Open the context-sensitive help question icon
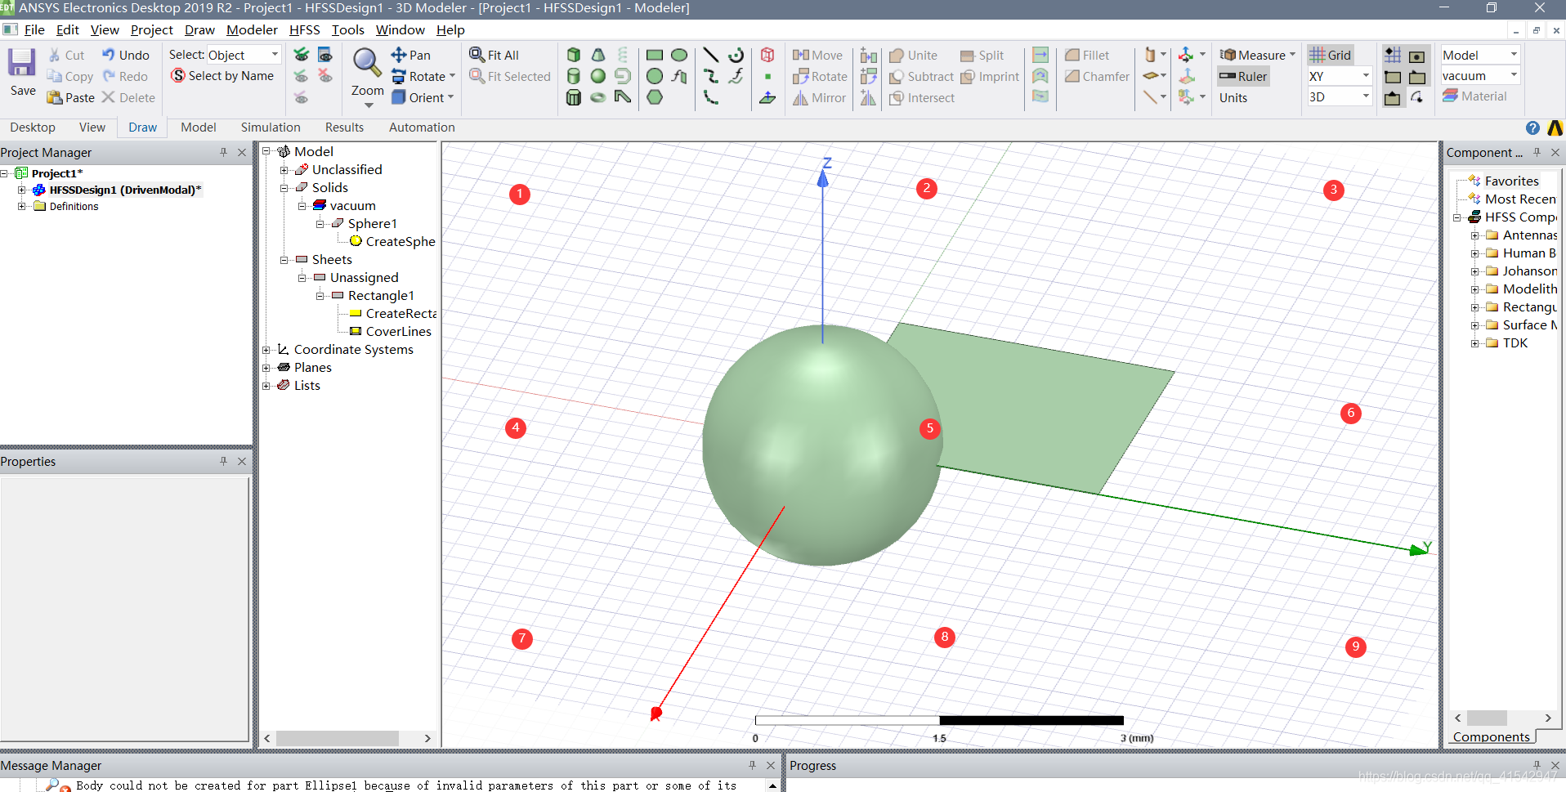The image size is (1566, 792). 1532,128
